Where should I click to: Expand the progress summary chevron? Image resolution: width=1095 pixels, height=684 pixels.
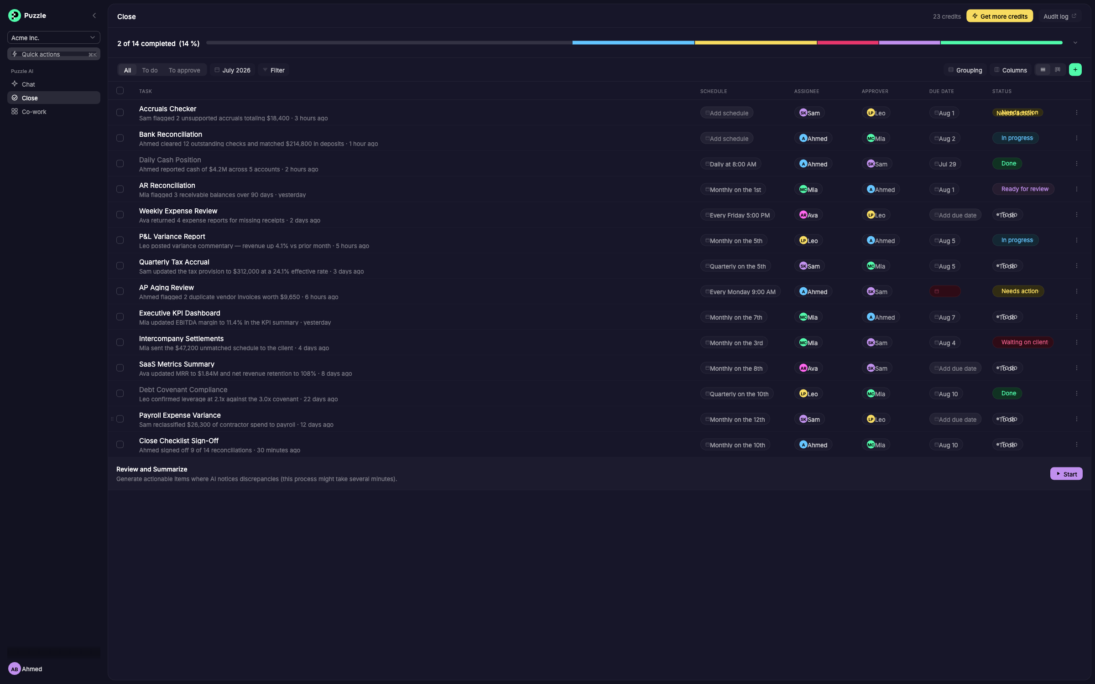(x=1075, y=43)
